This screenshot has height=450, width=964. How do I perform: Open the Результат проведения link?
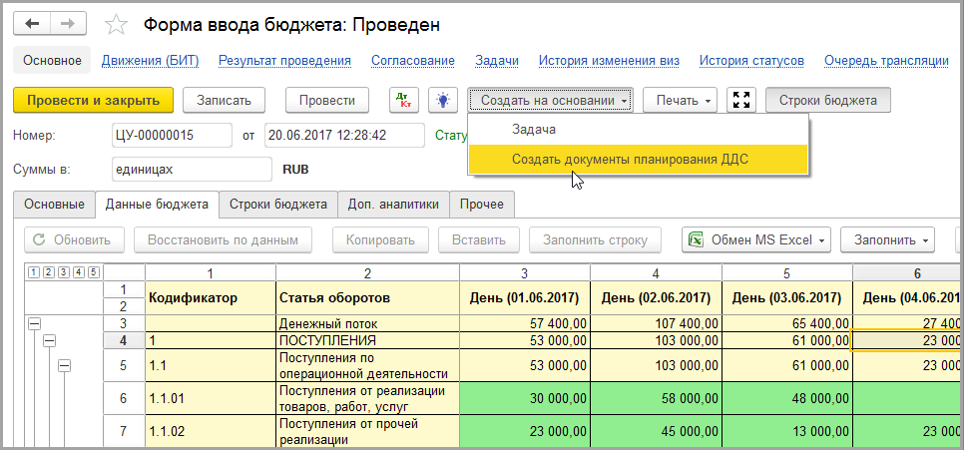click(284, 61)
